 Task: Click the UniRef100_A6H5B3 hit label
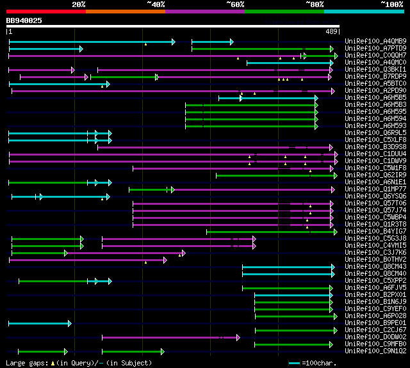[375, 105]
